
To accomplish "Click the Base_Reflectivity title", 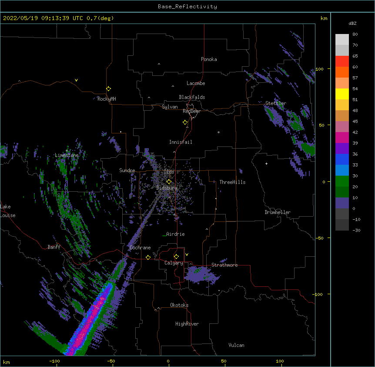I will tap(187, 7).
